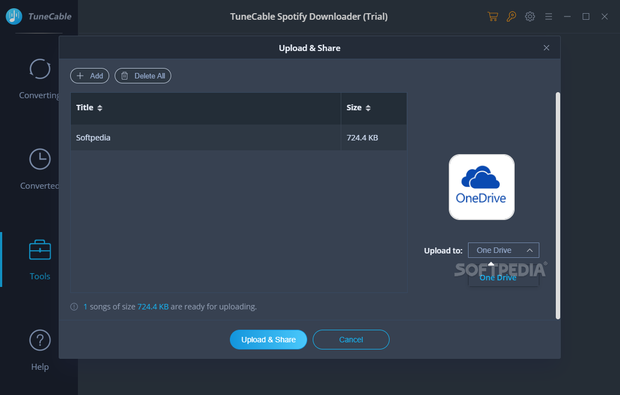620x395 pixels.
Task: Click the 724.4 KB size cell
Action: point(374,138)
